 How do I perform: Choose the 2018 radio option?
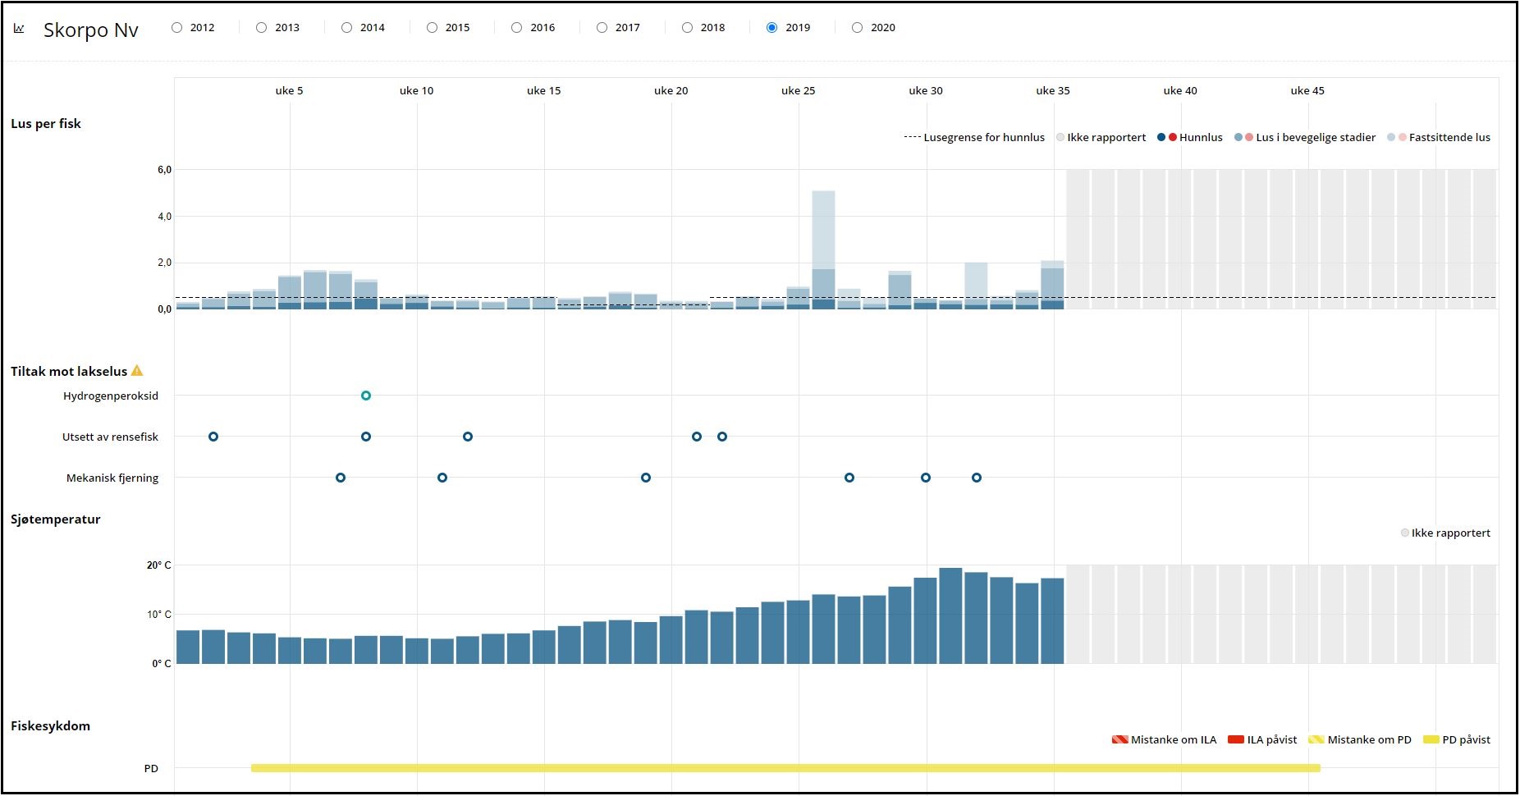[x=688, y=28]
